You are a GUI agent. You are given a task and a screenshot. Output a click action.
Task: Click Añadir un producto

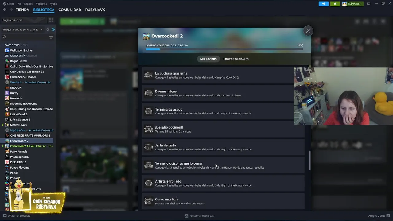[17, 216]
